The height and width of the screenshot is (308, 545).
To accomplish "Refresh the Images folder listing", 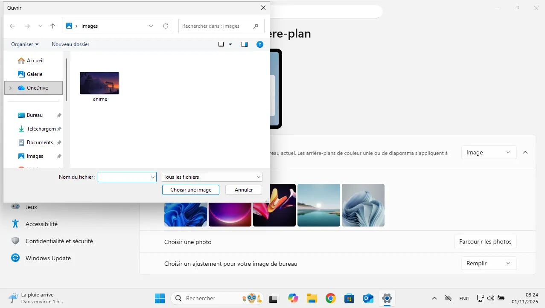I will coord(166,26).
